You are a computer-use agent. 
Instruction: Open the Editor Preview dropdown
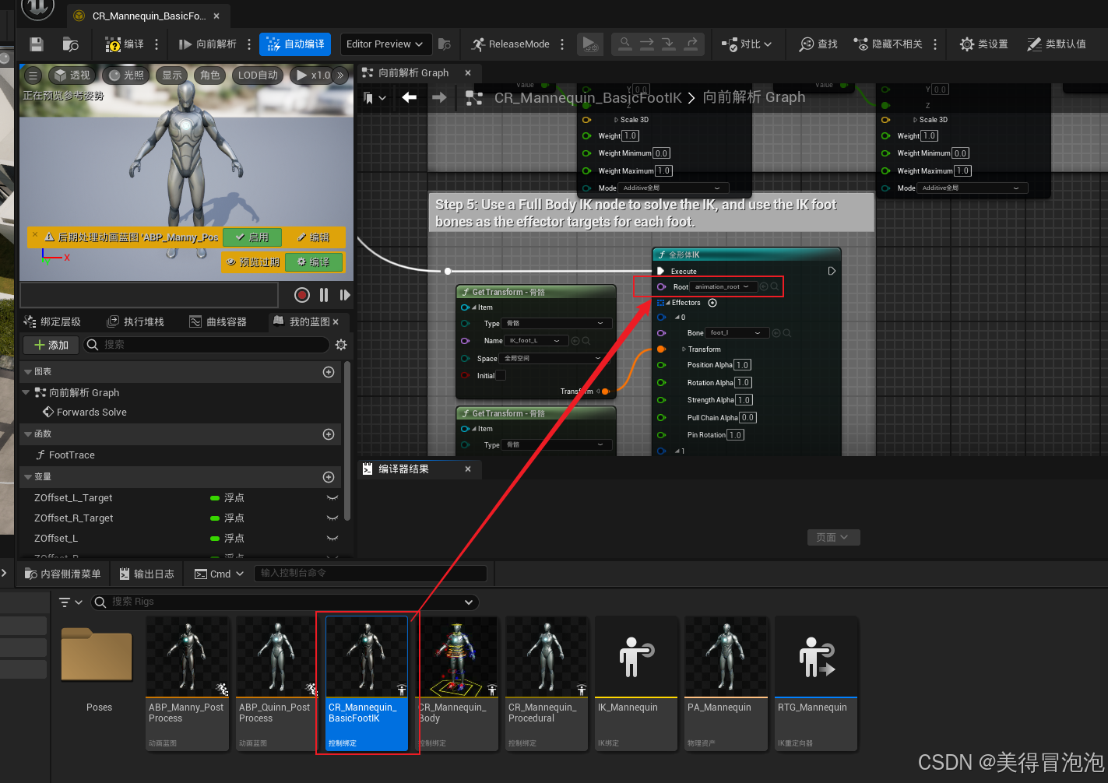(x=385, y=44)
